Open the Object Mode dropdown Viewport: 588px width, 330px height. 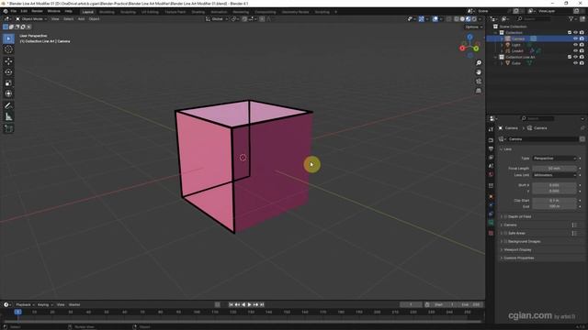pyautogui.click(x=31, y=18)
